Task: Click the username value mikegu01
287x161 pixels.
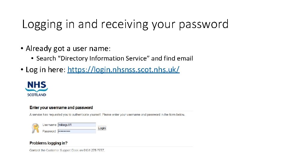Action: 65,125
